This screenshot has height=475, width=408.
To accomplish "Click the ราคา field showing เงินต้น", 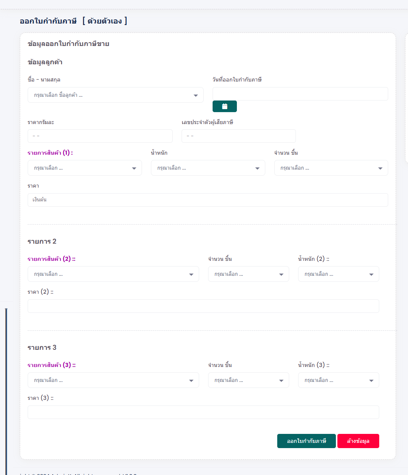I will click(208, 200).
